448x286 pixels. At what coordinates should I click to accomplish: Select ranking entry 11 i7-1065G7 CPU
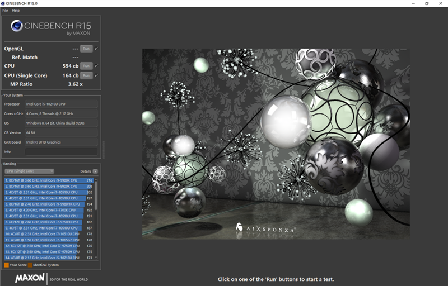tap(49, 240)
